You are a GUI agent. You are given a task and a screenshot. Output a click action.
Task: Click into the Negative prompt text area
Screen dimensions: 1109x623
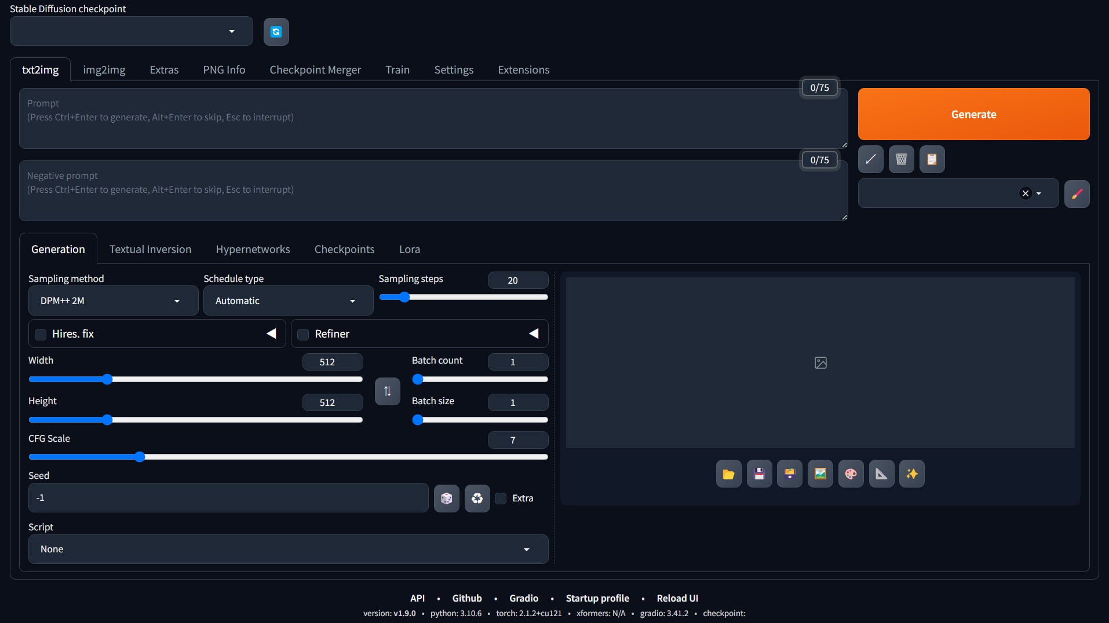tap(433, 190)
